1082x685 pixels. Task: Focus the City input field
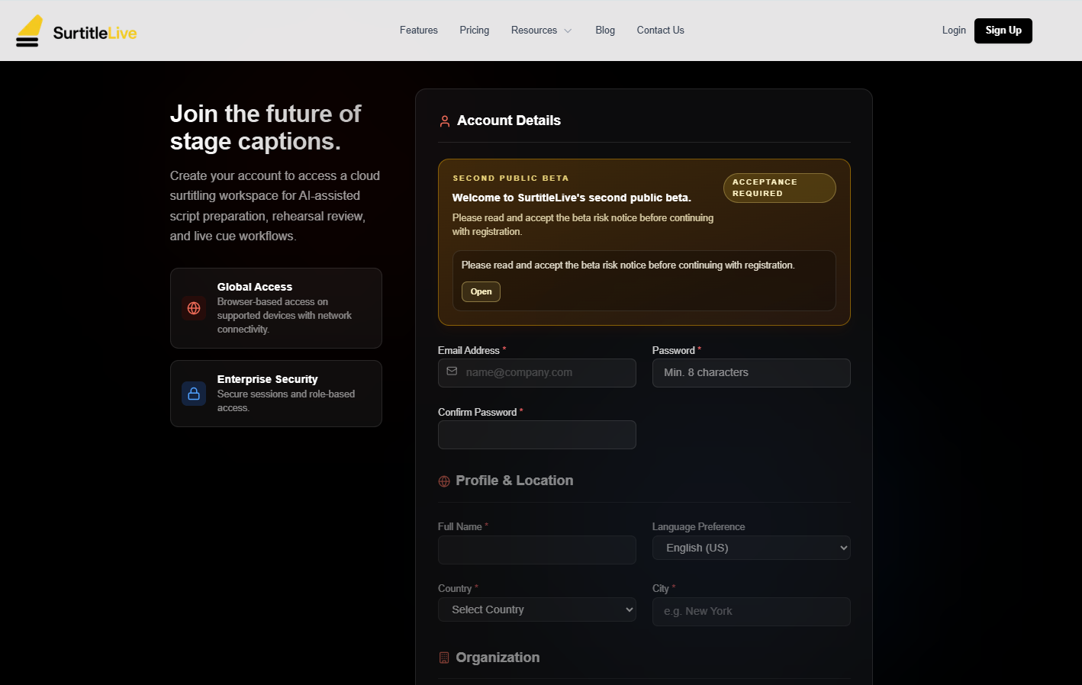tap(752, 612)
